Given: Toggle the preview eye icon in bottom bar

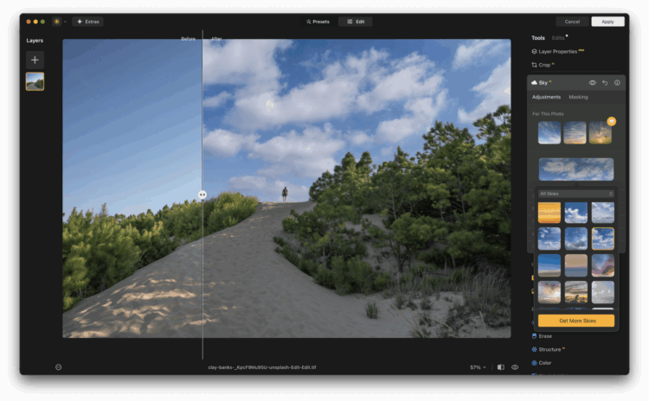Looking at the screenshot, I should click(x=515, y=367).
